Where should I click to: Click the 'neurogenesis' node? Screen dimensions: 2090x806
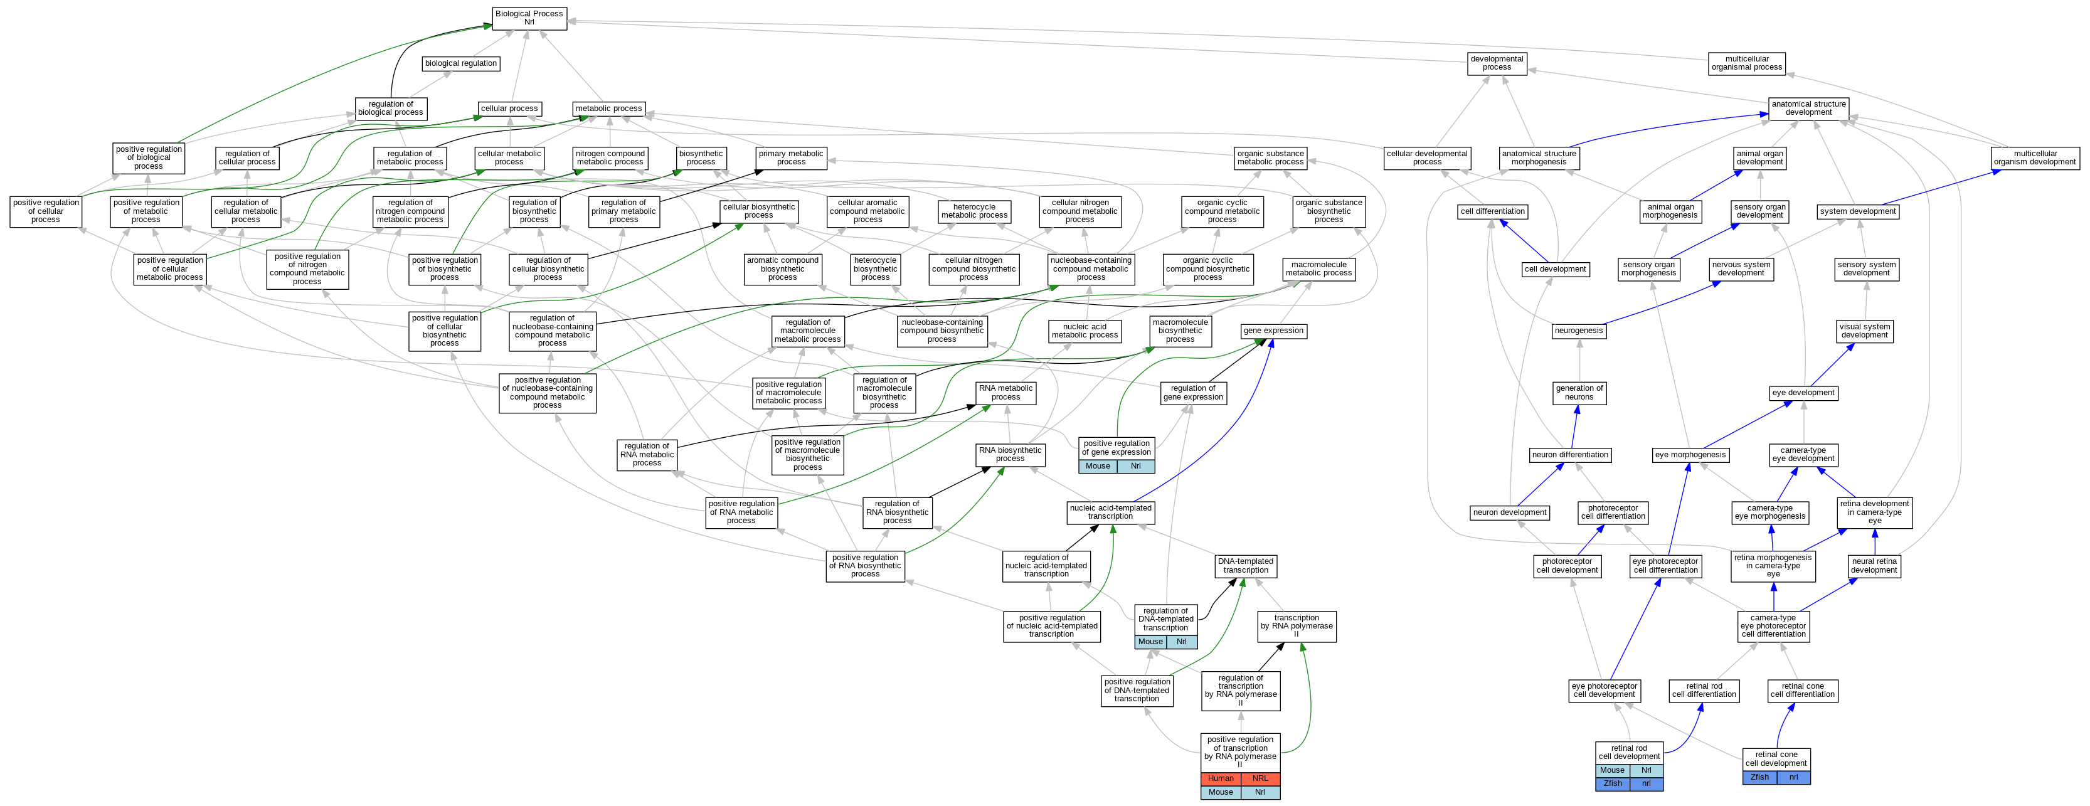tap(1578, 331)
